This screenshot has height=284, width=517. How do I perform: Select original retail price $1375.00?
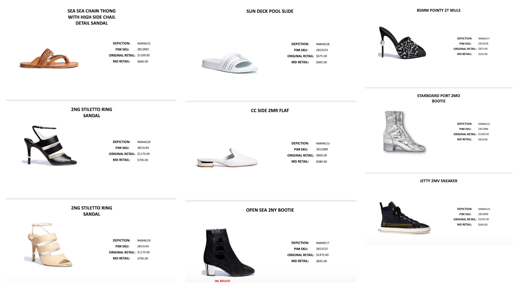point(322,255)
